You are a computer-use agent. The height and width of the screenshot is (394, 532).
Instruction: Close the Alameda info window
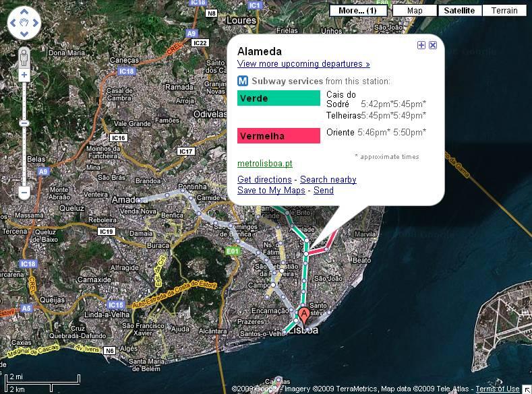click(x=433, y=45)
